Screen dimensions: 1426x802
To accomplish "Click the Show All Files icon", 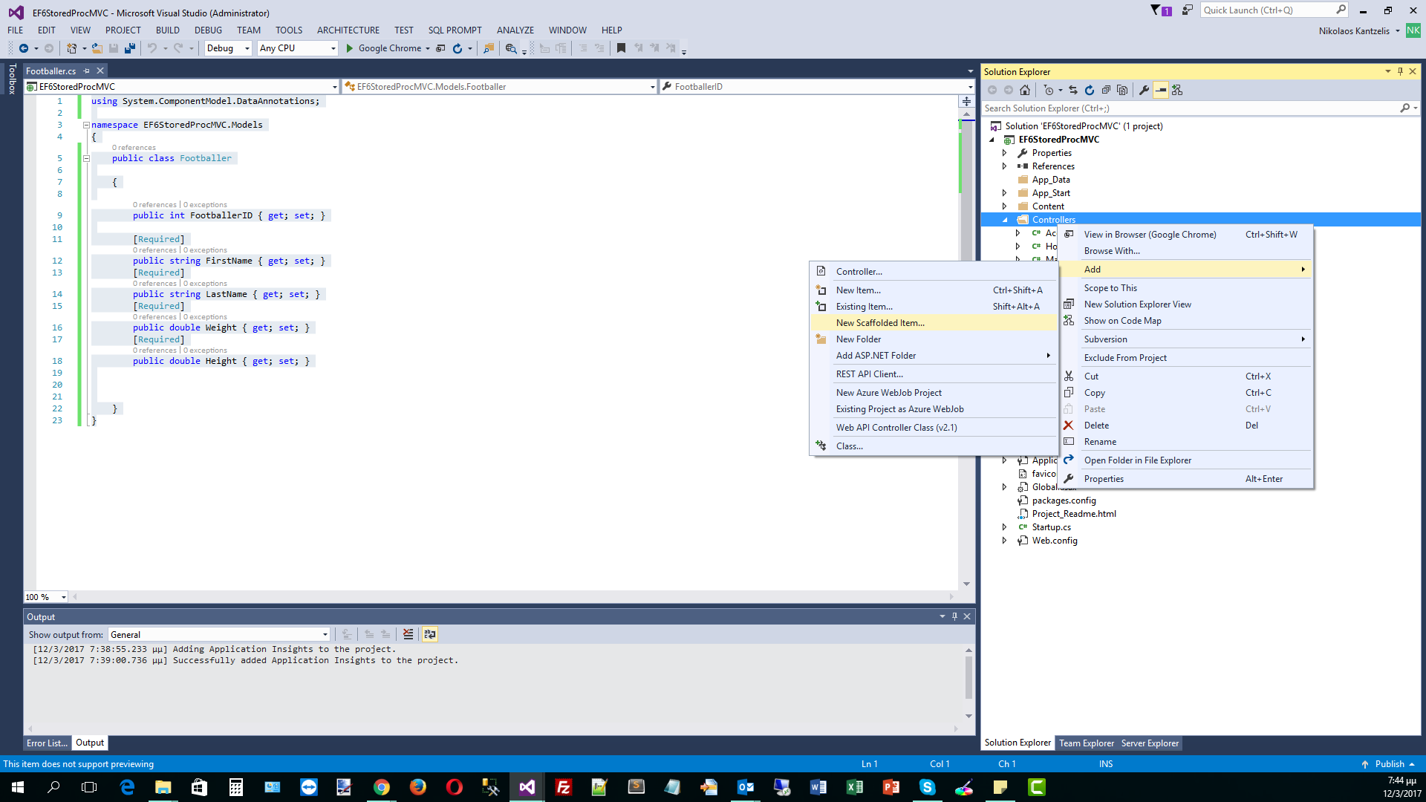I will pos(1122,90).
